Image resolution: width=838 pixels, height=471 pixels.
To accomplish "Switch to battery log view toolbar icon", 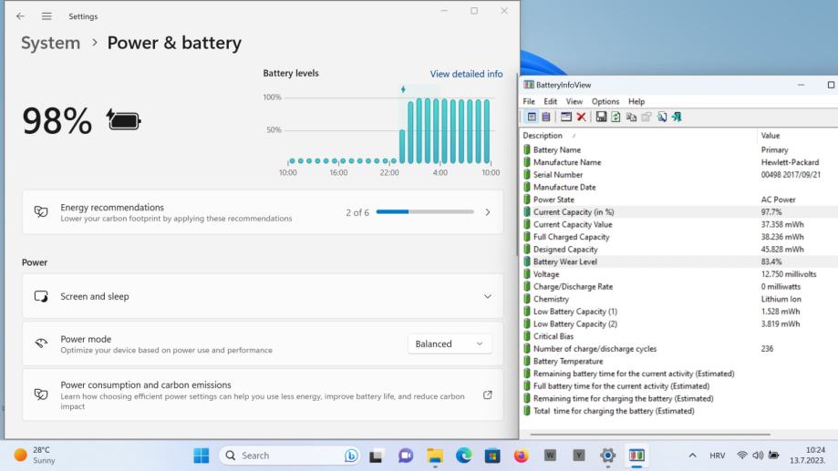I will (x=545, y=117).
